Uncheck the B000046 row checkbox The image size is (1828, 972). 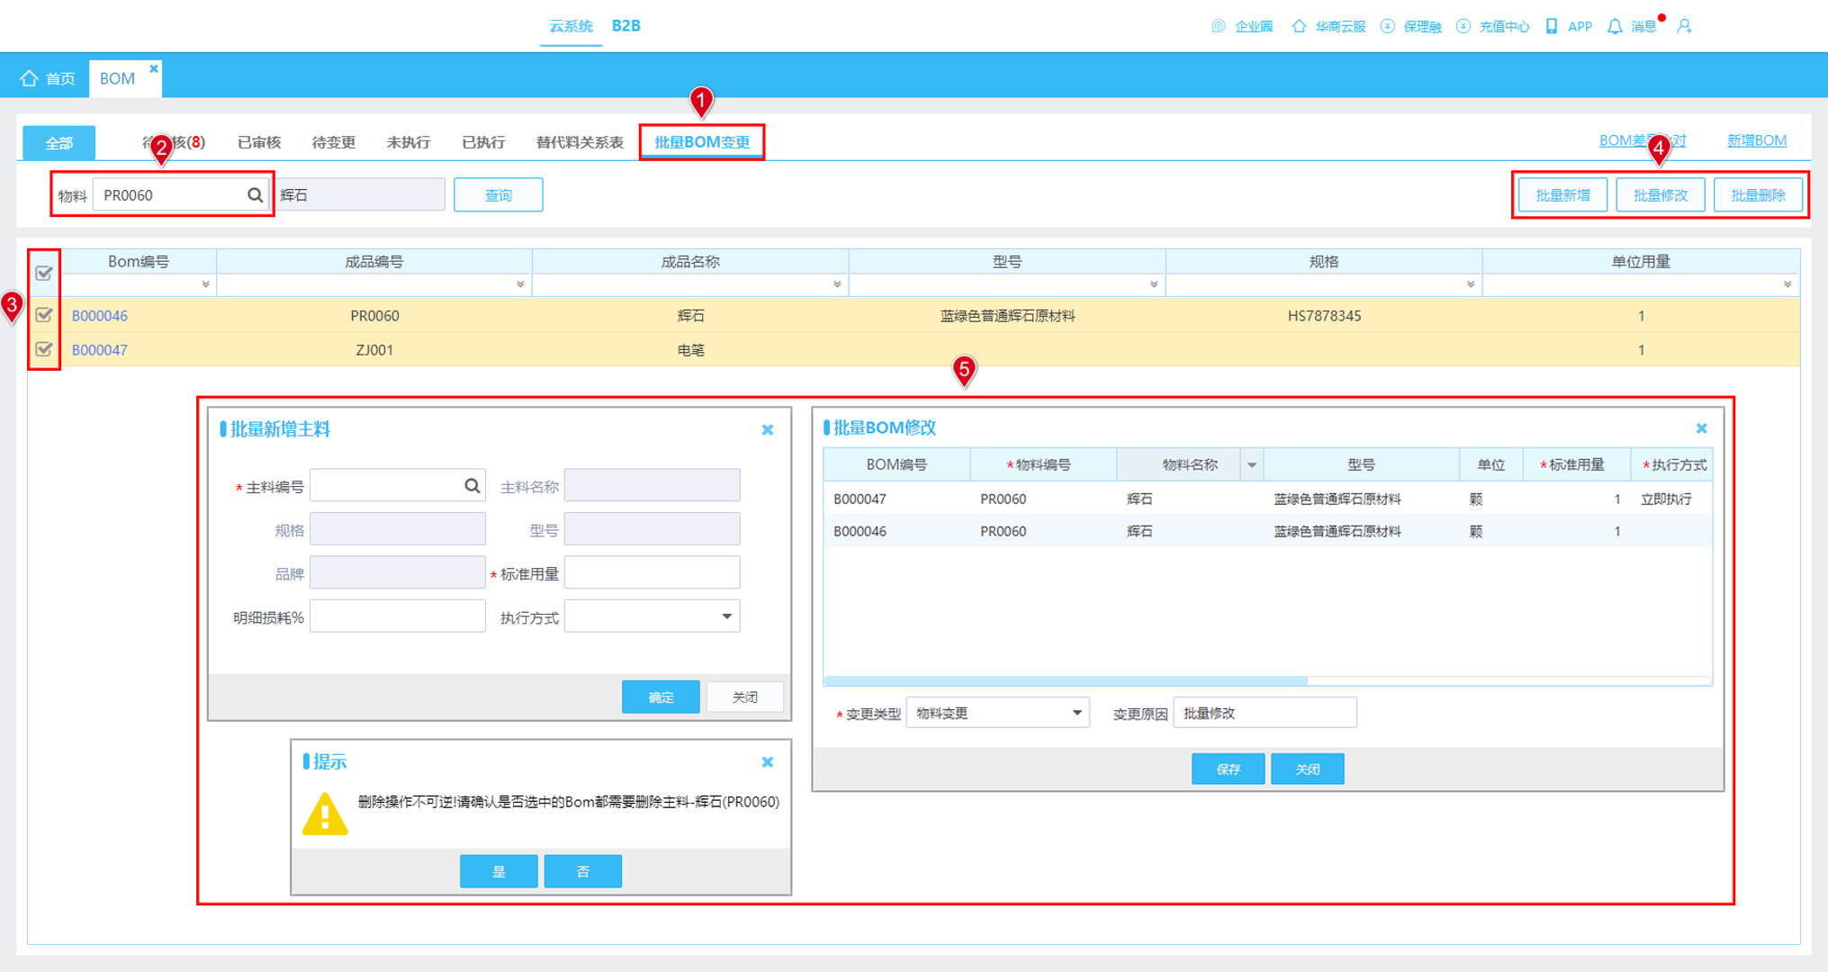(43, 315)
